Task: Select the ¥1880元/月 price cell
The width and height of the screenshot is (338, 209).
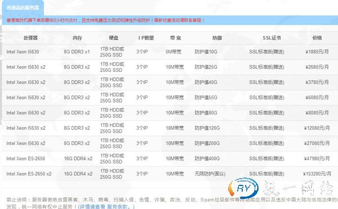Action: (x=317, y=52)
